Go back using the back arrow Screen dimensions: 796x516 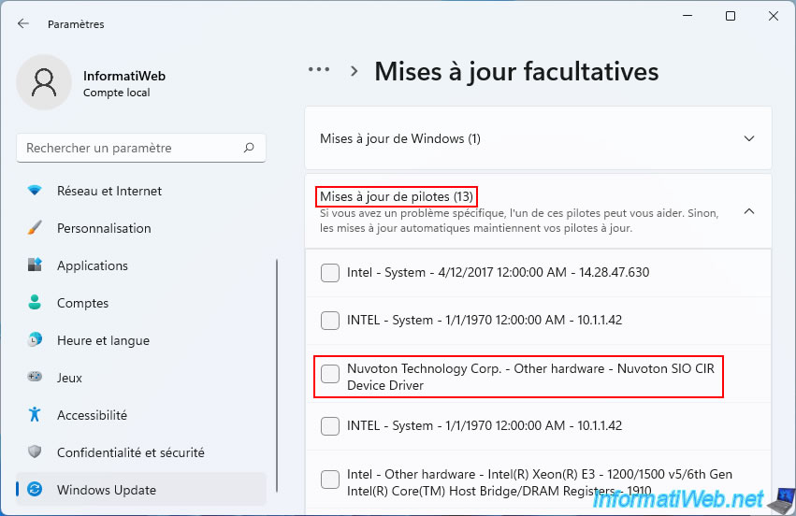[23, 24]
